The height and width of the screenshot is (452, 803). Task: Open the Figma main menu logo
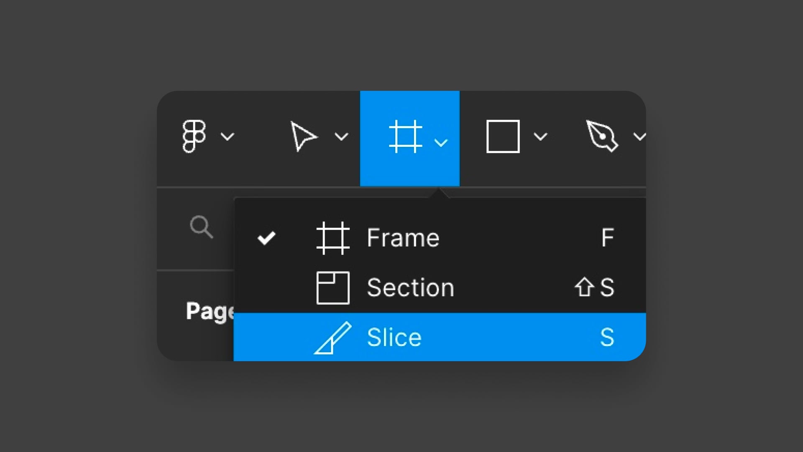194,136
